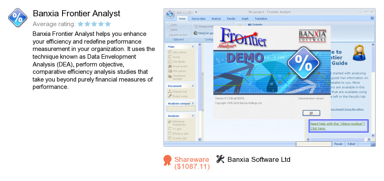Open Efficiency plot in Analysis panel
Screen dimensions: 384x181
coord(179,134)
